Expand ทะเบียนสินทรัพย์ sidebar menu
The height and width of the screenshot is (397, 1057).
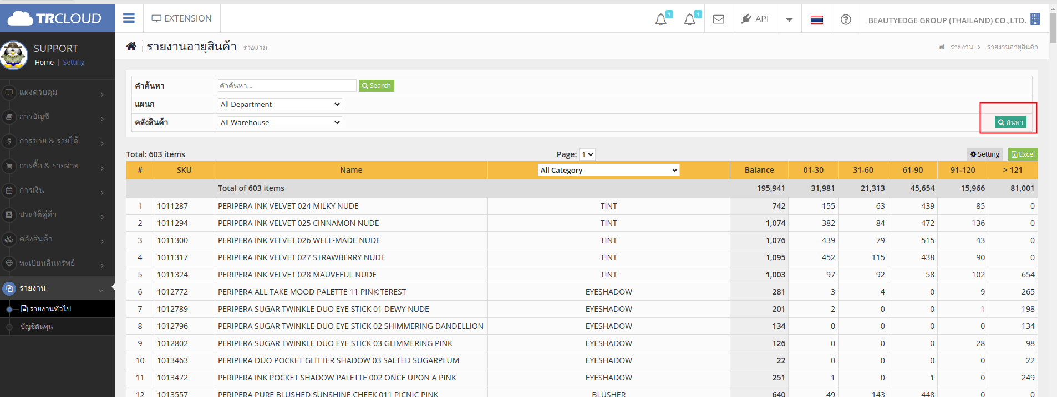pyautogui.click(x=57, y=264)
